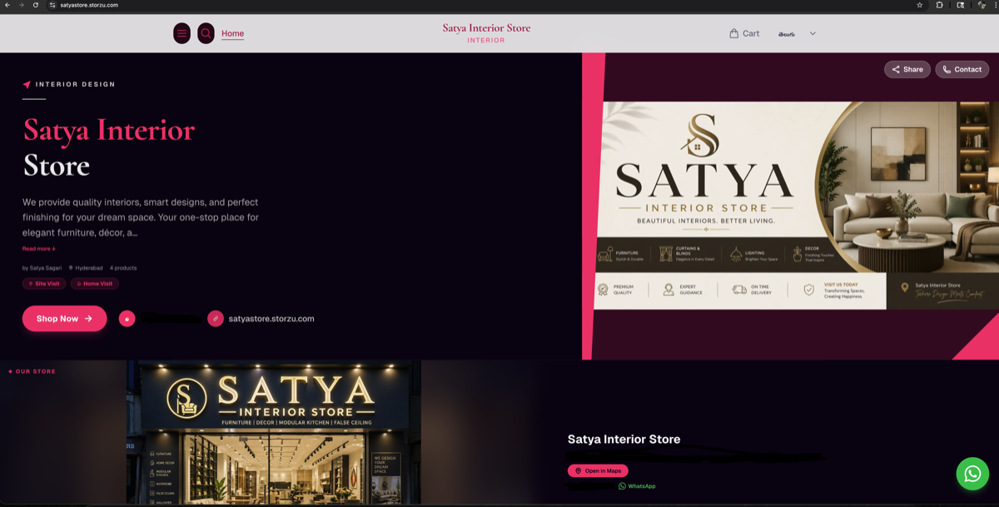999x507 pixels.
Task: Open the hamburger menu icon
Action: (181, 33)
